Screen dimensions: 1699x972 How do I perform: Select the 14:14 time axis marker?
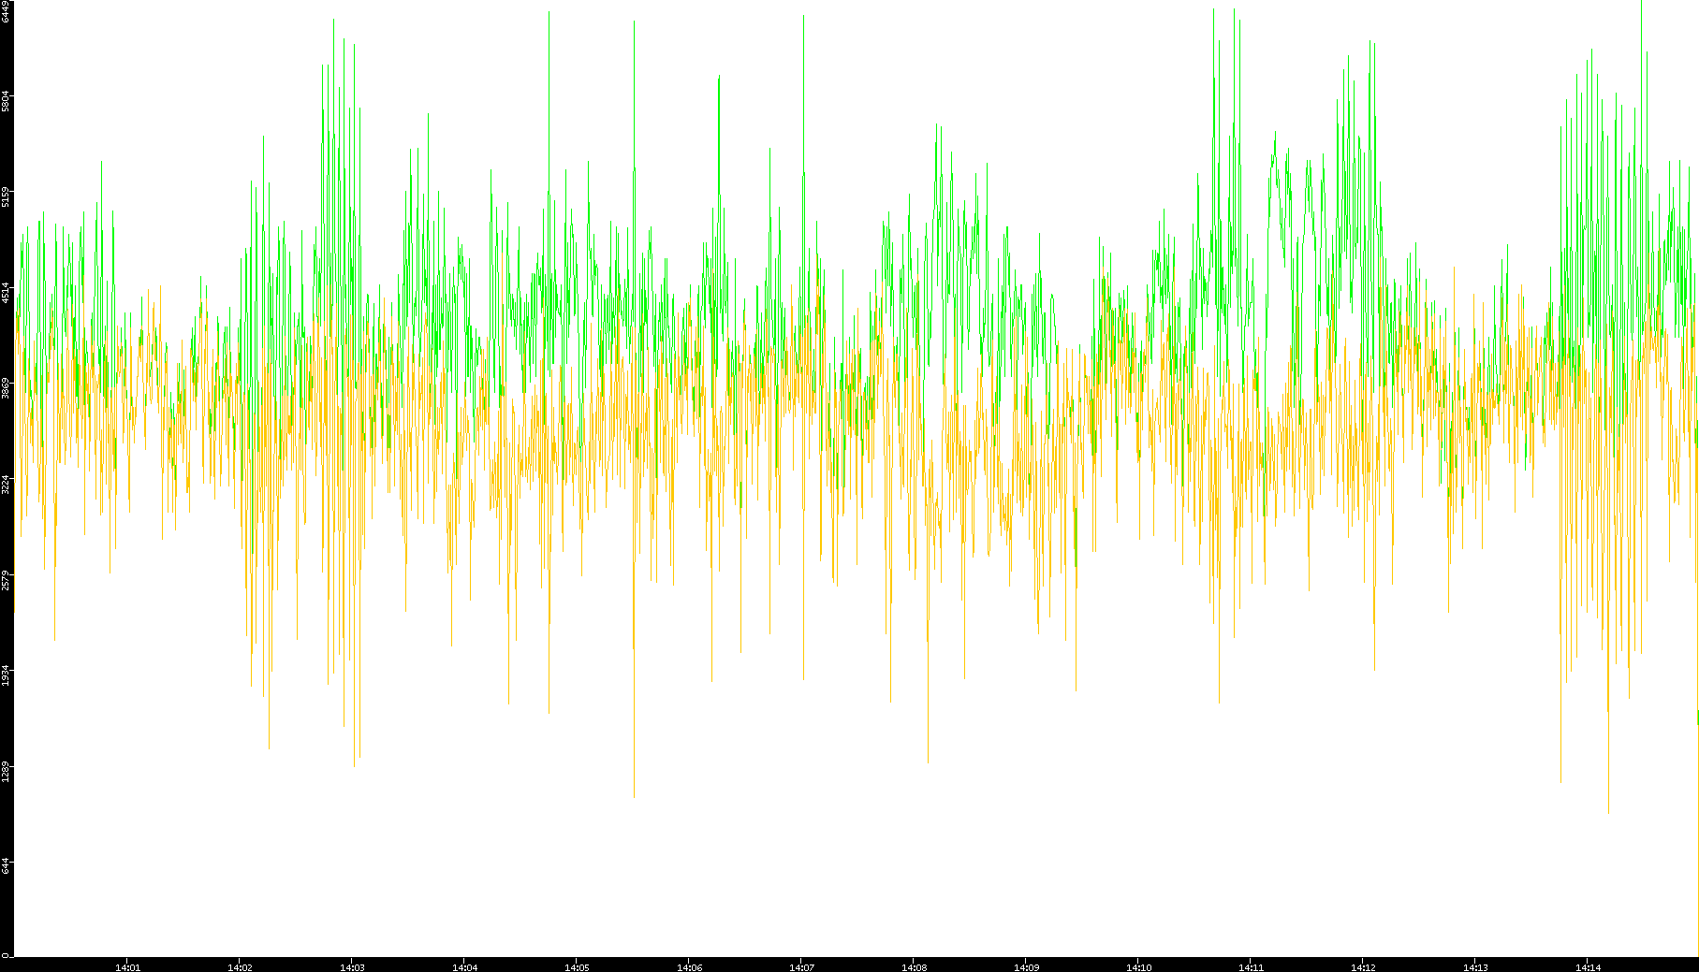pos(1588,967)
